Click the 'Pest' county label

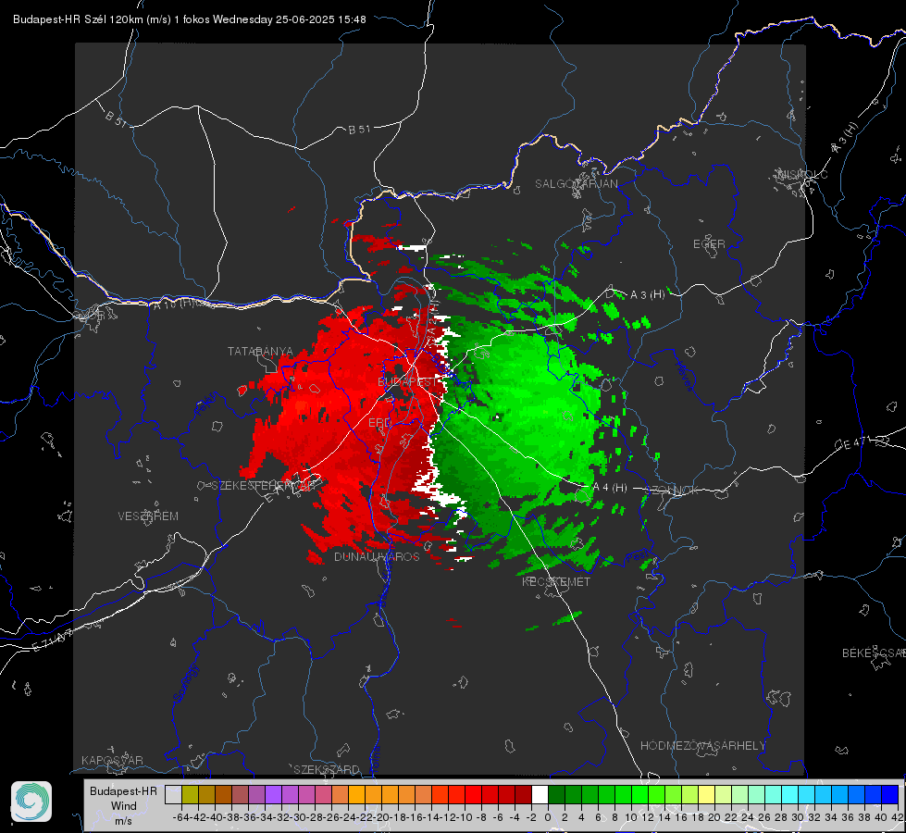pos(637,557)
